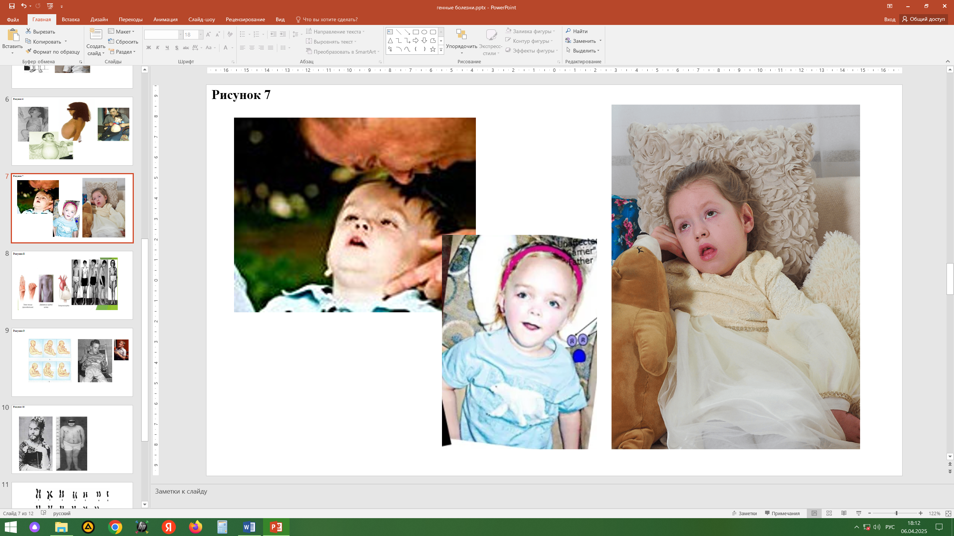Click the save icon in quick access toolbar
This screenshot has width=954, height=536.
pos(12,6)
